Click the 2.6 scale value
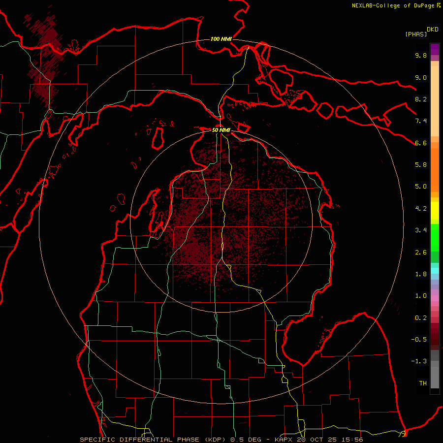Viewport: 443px width, 443px height. point(421,253)
